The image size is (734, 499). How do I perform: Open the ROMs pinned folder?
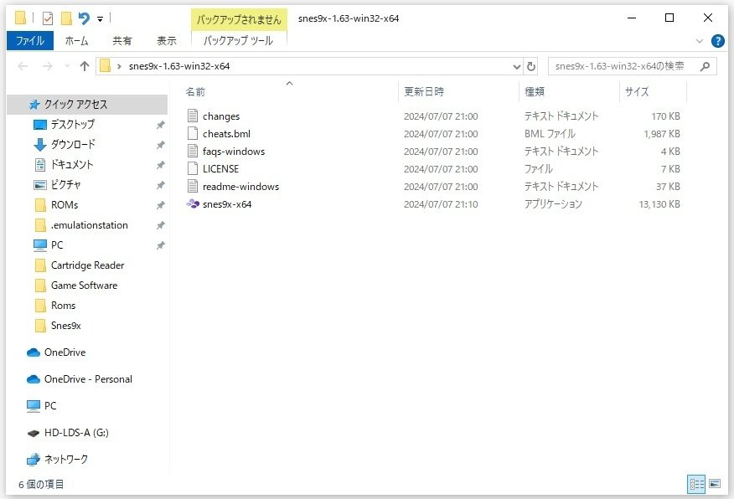click(65, 205)
